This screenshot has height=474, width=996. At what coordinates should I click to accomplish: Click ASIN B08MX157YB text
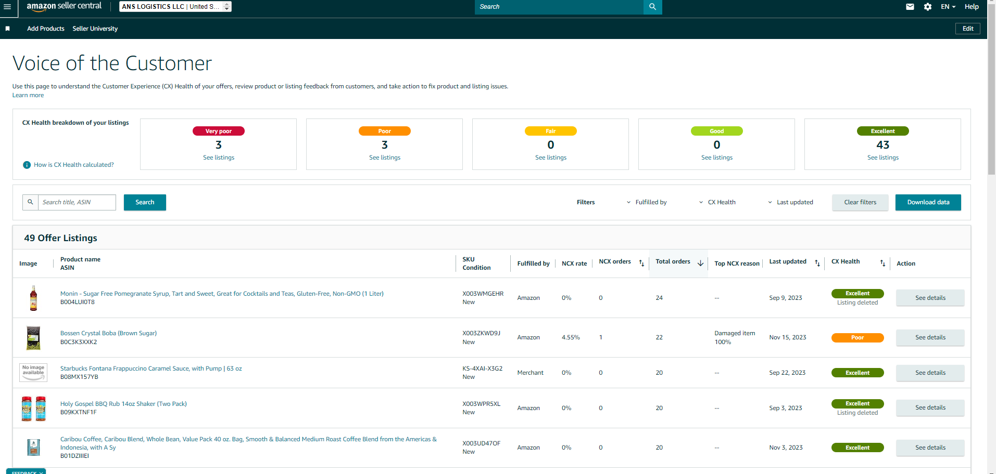pyautogui.click(x=79, y=377)
